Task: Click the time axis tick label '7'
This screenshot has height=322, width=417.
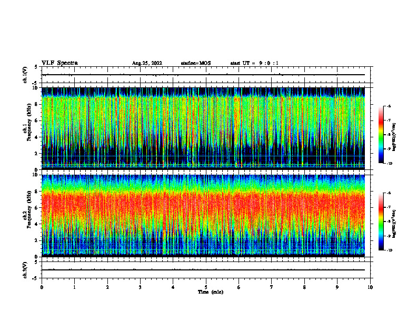Action: [272, 287]
